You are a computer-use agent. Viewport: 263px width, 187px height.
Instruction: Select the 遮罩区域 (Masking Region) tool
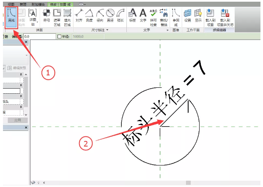[x=57, y=17]
